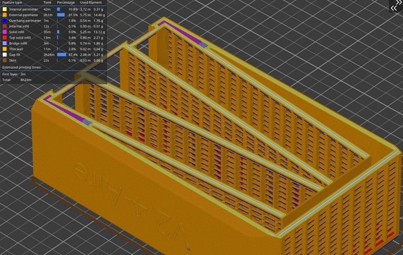403x255 pixels.
Task: Click the Top solid infill red swatch
Action: click(x=4, y=37)
